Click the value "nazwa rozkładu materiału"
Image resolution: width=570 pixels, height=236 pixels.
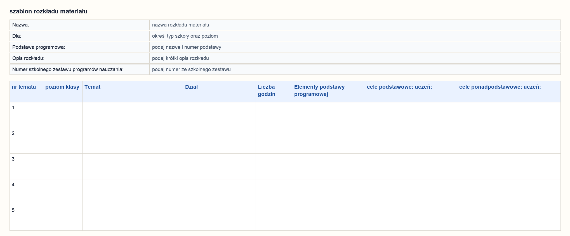click(x=181, y=25)
